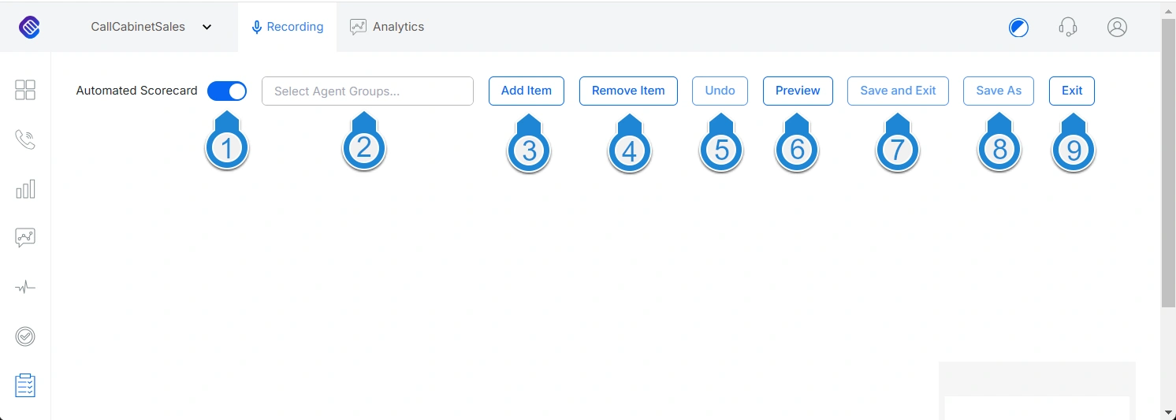
Task: Click the headset support icon
Action: point(1068,27)
